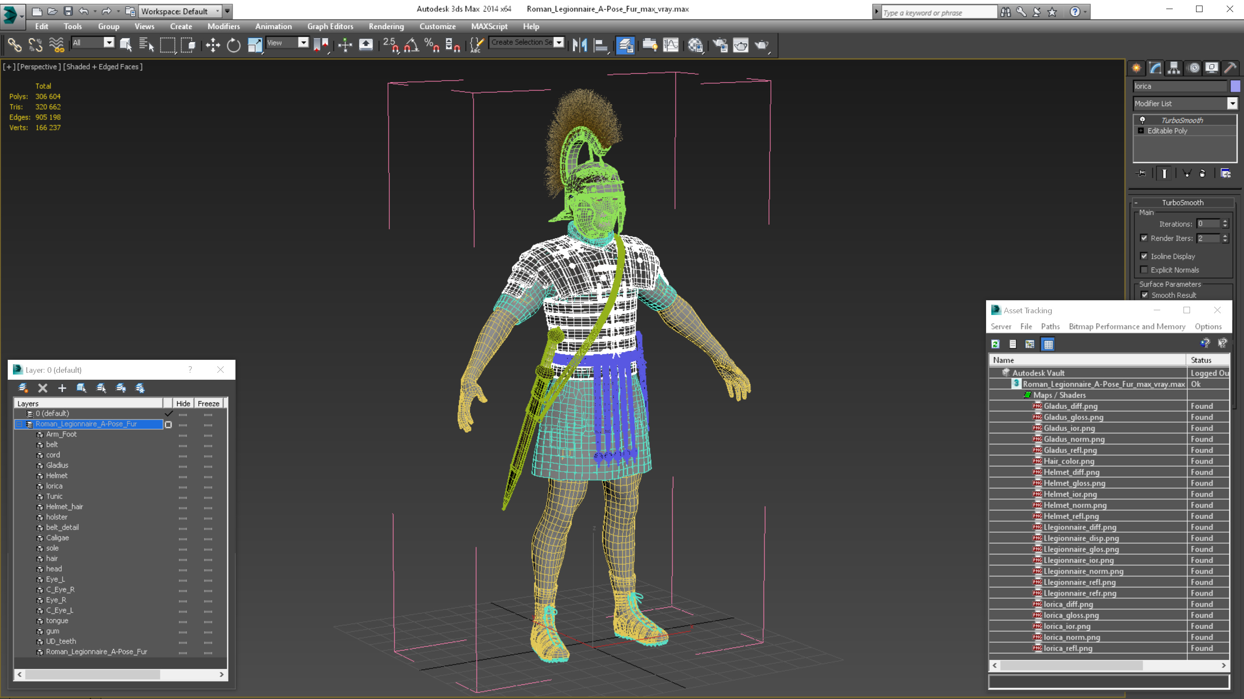1244x699 pixels.
Task: Toggle the Render Iters checkbox
Action: coord(1143,238)
